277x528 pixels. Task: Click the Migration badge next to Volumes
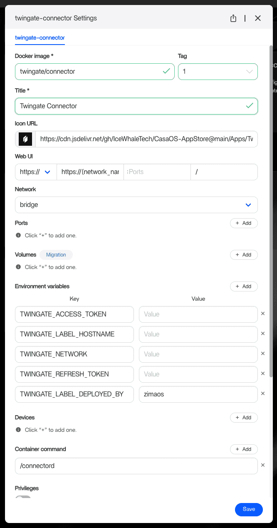pos(56,255)
